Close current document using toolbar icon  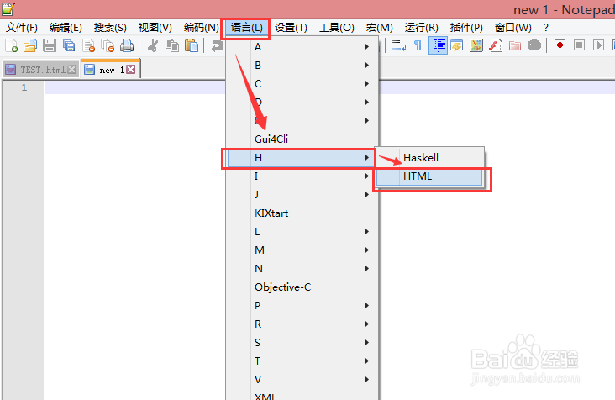89,46
